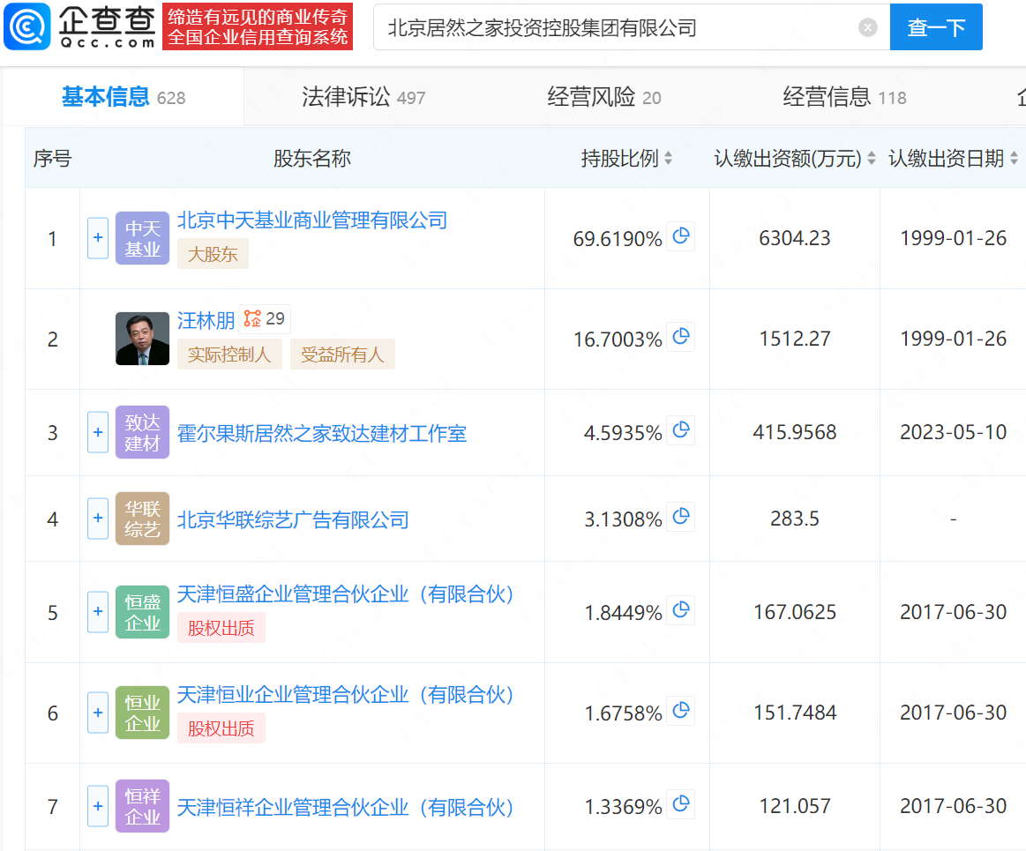Click the 序号 column header
This screenshot has width=1026, height=851.
point(52,159)
